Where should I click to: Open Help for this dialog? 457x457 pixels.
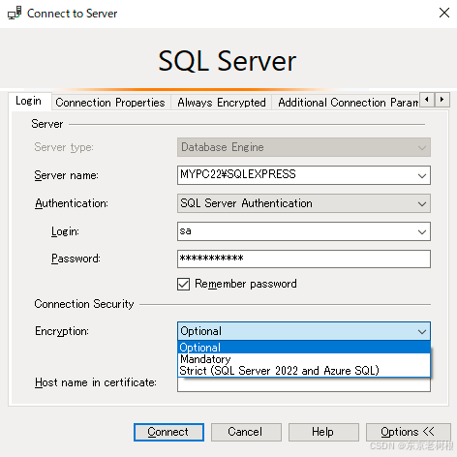click(x=323, y=432)
